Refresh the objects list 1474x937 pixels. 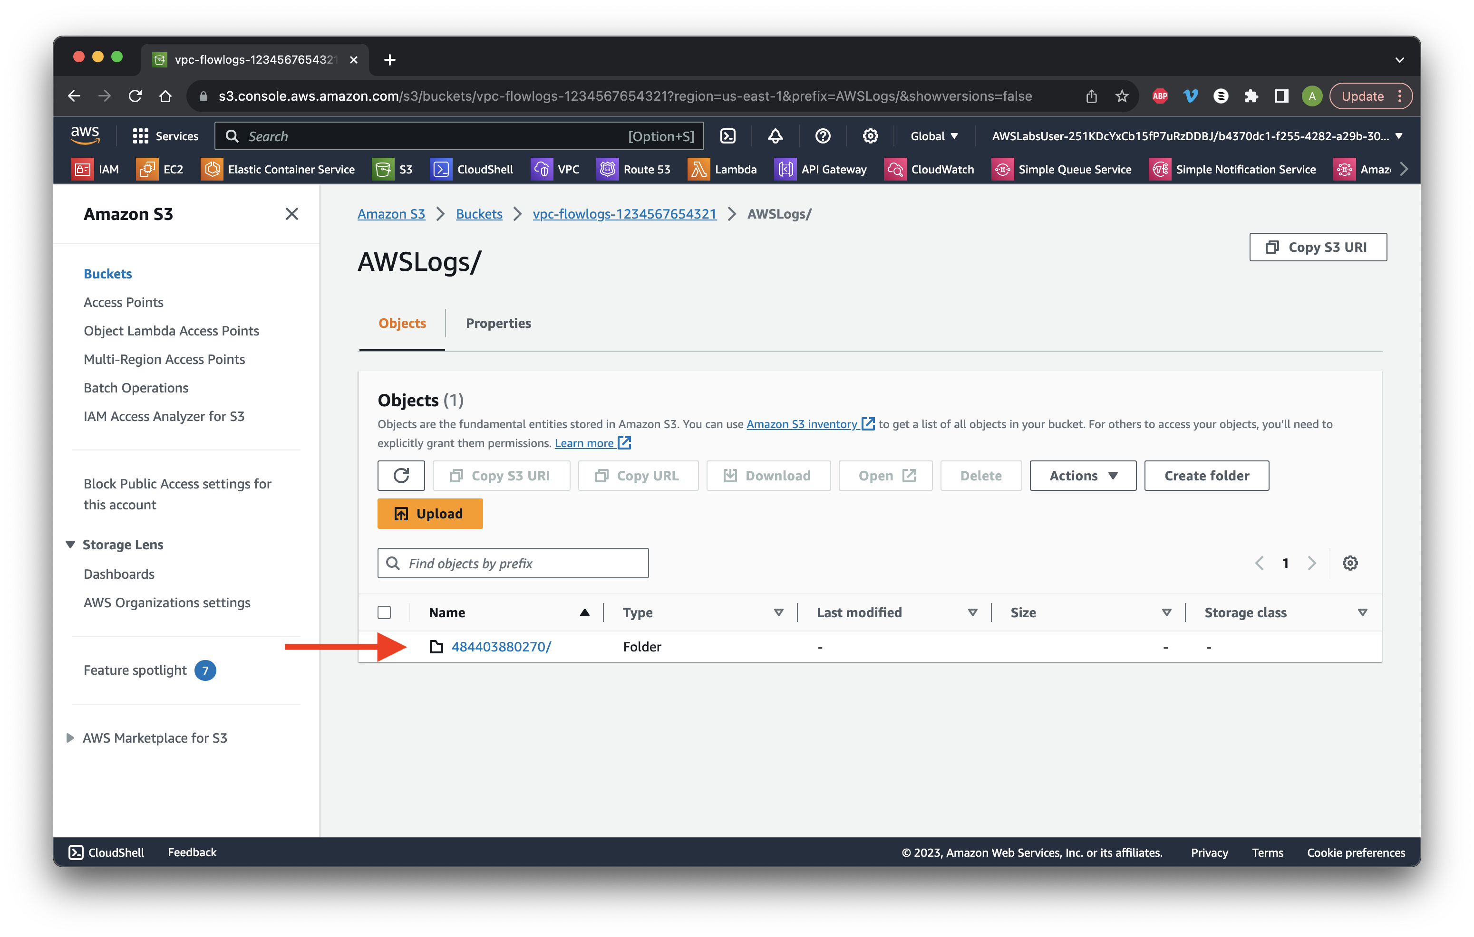[x=401, y=475]
